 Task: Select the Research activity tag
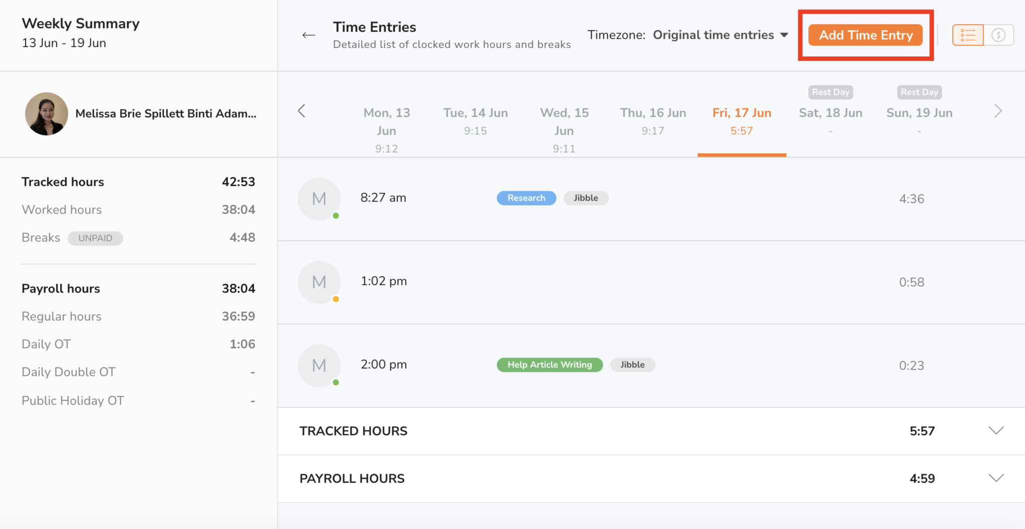click(x=526, y=198)
